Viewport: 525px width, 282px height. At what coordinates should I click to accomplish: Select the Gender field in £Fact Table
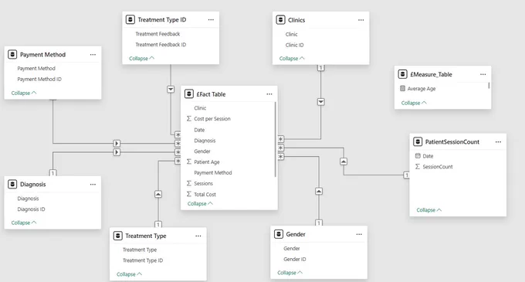coord(202,151)
